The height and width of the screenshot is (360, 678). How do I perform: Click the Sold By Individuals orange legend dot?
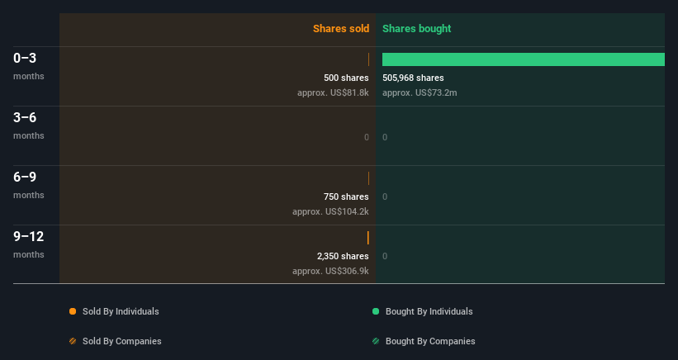click(x=73, y=311)
